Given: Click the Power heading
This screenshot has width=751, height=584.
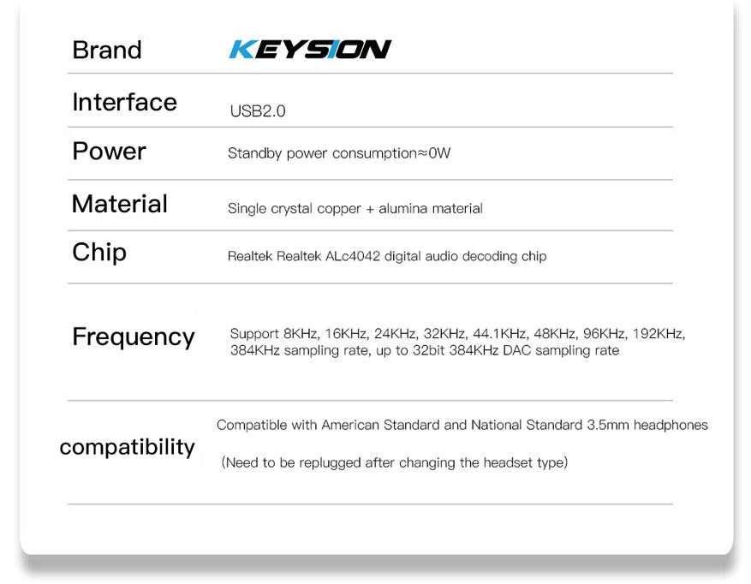Looking at the screenshot, I should pos(109,152).
